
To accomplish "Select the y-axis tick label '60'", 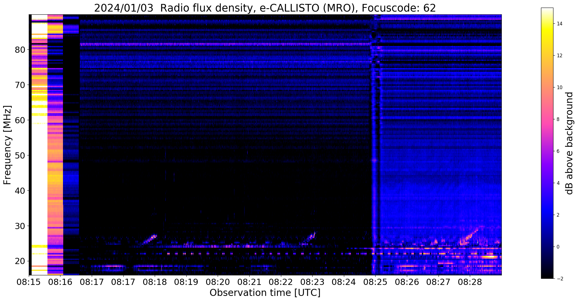I will pos(20,120).
